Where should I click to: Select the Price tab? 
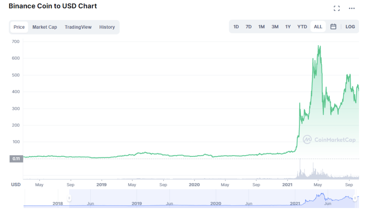click(x=19, y=27)
